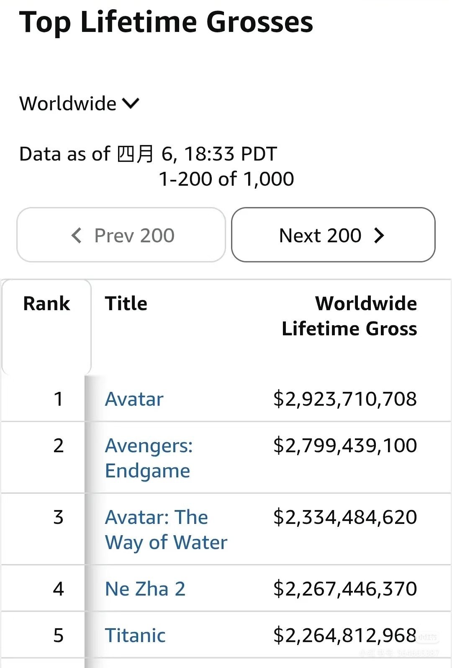Image resolution: width=452 pixels, height=668 pixels.
Task: Click the $2,264,812,968 gross value
Action: [x=345, y=635]
